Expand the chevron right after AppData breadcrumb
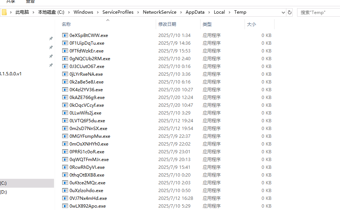Screen dimensions: 340x215 tap(209, 12)
